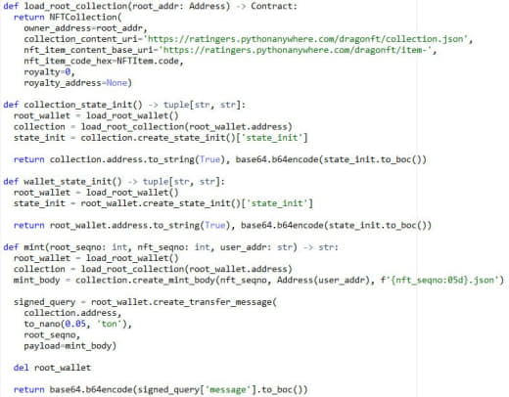Click the Contract return type annotation
This screenshot has width=509, height=397.
tap(271, 6)
